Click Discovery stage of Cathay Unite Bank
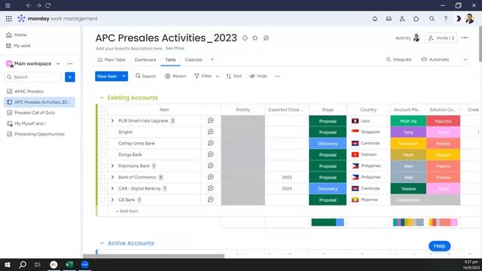482x271 pixels. [328, 144]
